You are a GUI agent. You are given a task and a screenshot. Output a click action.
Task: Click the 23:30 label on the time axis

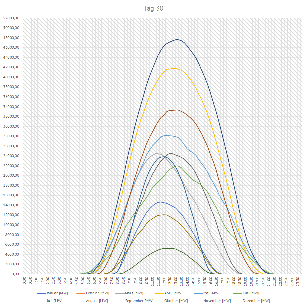298,281
